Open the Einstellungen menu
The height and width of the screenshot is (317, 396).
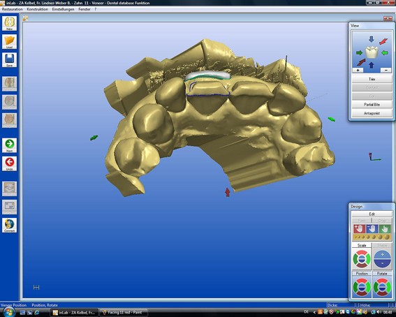pyautogui.click(x=63, y=9)
